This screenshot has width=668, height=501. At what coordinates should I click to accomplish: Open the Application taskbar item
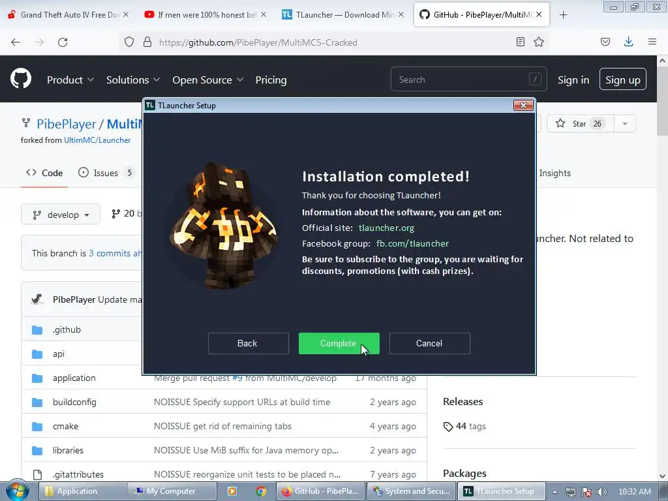click(83, 491)
